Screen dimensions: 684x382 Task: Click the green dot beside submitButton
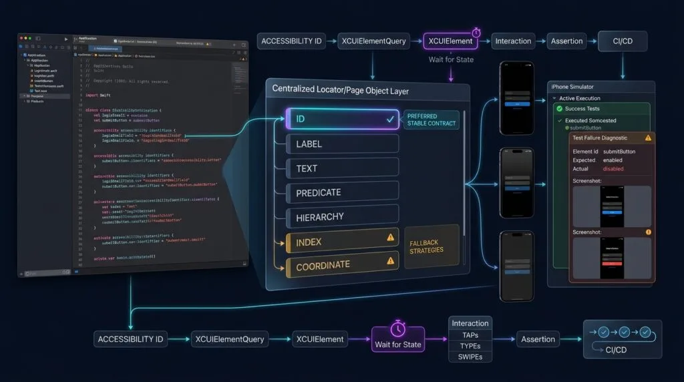(567, 128)
